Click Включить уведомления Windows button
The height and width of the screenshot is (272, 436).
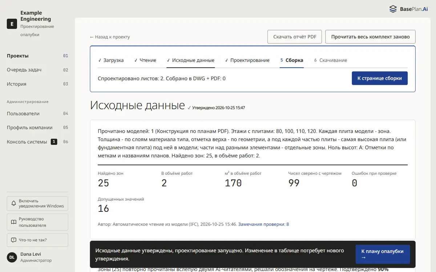click(37, 203)
